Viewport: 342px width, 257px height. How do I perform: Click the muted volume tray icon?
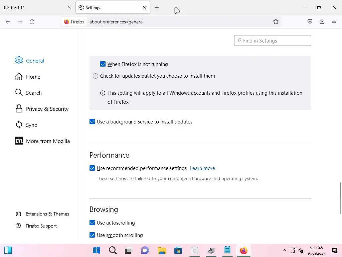click(301, 250)
